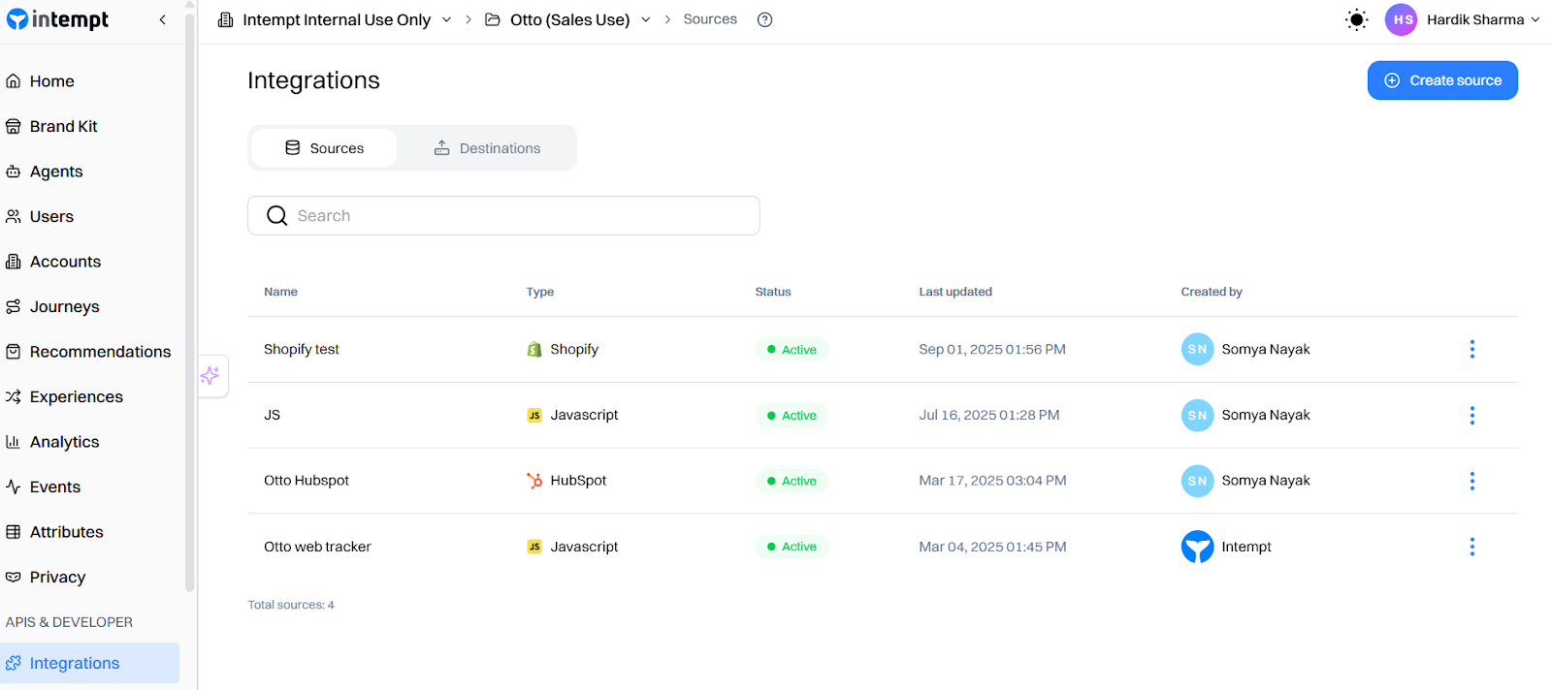Click the HubSpot sprocket icon
Image resolution: width=1552 pixels, height=690 pixels.
coord(534,481)
